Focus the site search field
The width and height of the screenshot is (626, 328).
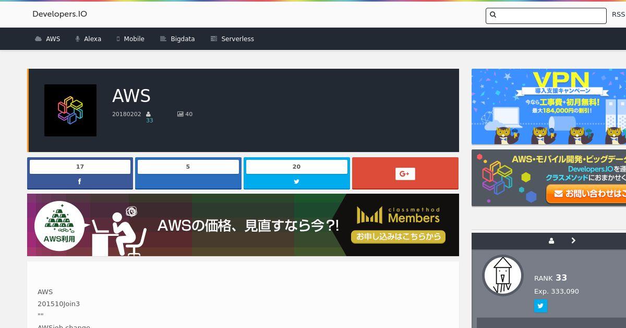pyautogui.click(x=546, y=16)
